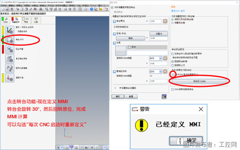The height and width of the screenshot is (150, 240).
Task: Toggle the 回退到当前侧 checked checkbox
Action: pos(173,61)
